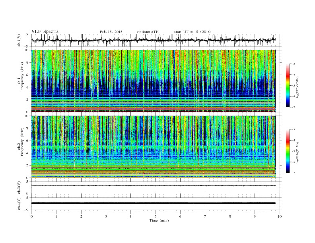Click the time axis tick label "7"

click(x=205, y=216)
